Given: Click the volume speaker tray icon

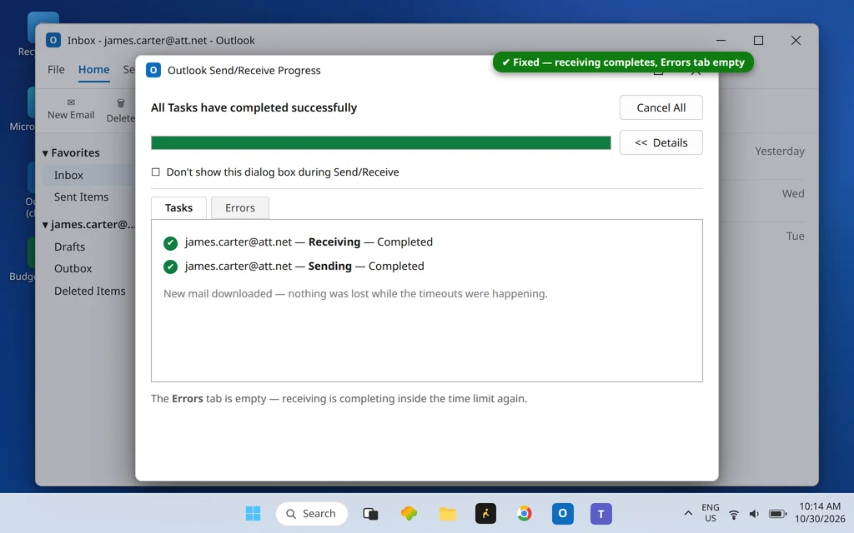Looking at the screenshot, I should [x=754, y=514].
